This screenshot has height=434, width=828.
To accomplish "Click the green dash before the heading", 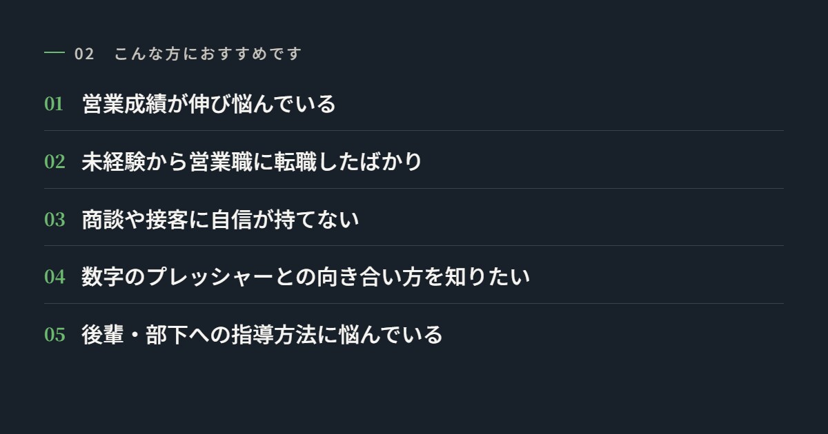I will point(55,53).
